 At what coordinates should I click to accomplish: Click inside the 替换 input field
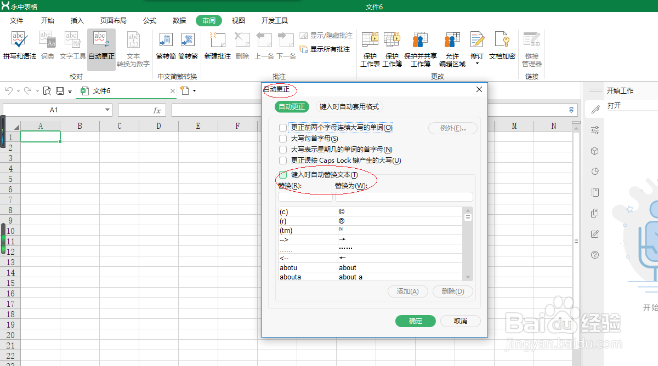pos(306,196)
